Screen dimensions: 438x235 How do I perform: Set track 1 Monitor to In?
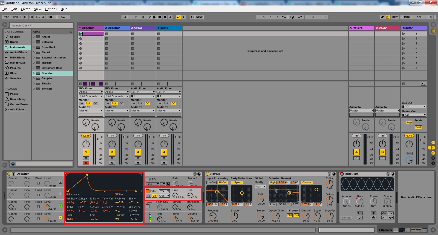click(x=82, y=104)
